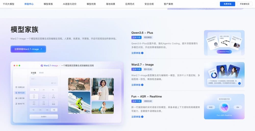Click the 开发者社区 button

pyautogui.click(x=245, y=4)
